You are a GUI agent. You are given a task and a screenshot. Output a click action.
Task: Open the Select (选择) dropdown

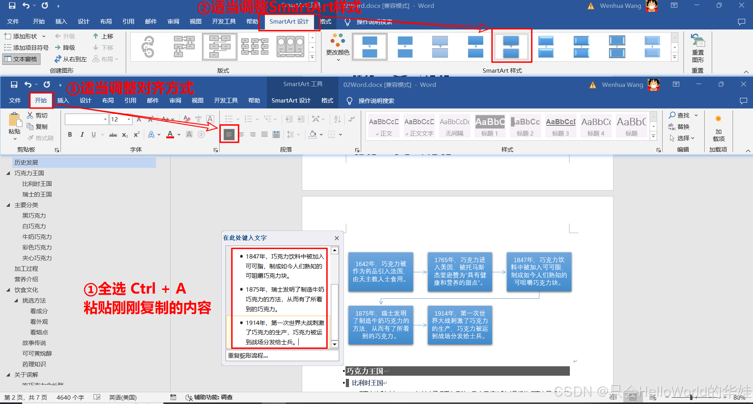coord(683,138)
